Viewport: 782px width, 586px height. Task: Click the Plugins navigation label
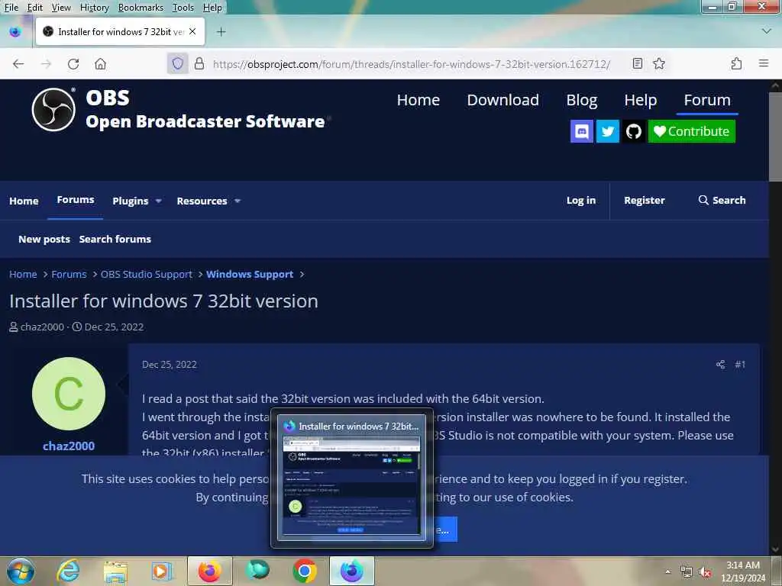130,201
